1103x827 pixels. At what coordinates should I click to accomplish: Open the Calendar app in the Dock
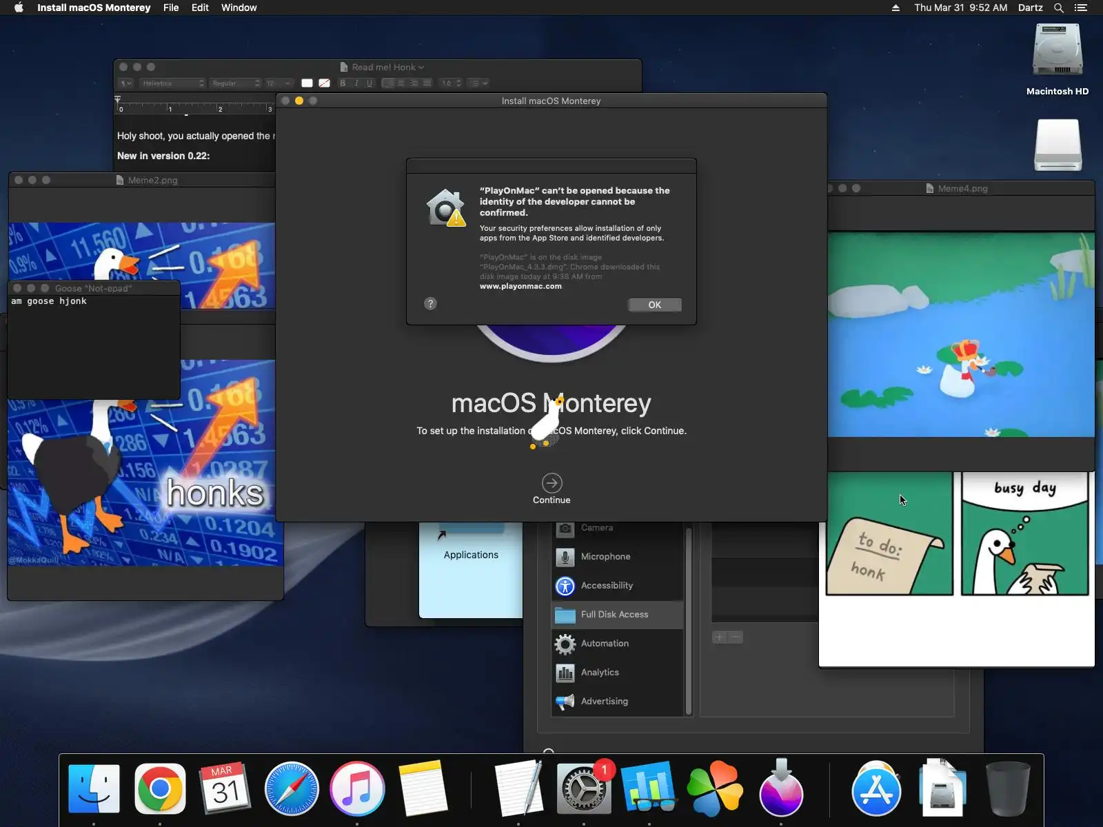tap(225, 789)
